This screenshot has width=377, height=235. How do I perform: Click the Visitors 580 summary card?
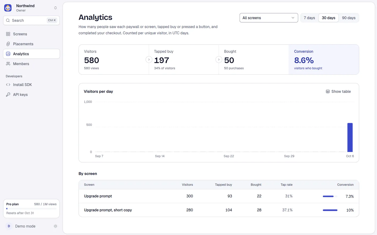114,60
